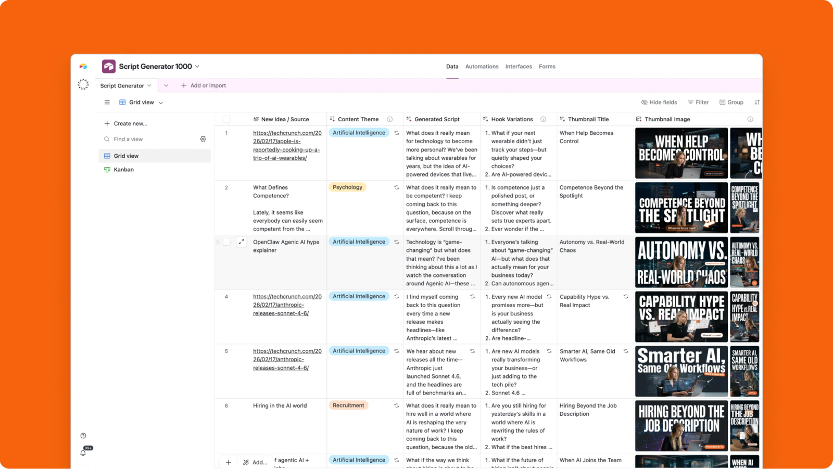The width and height of the screenshot is (833, 469).
Task: Check the OpenClaw row checkbox
Action: coord(226,242)
